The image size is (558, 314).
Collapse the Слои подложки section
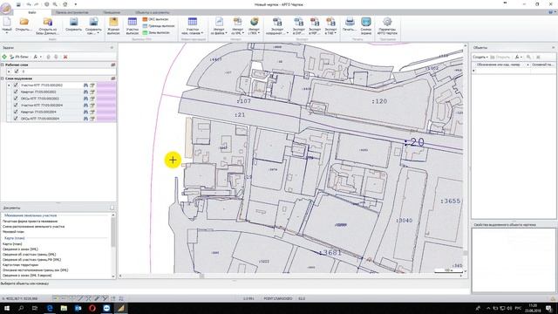(x=3, y=78)
